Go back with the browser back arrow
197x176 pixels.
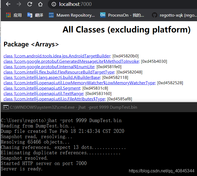pyautogui.click(x=8, y=4)
